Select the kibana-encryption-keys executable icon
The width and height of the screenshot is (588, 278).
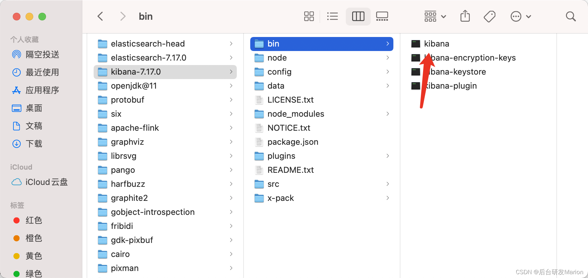point(416,58)
